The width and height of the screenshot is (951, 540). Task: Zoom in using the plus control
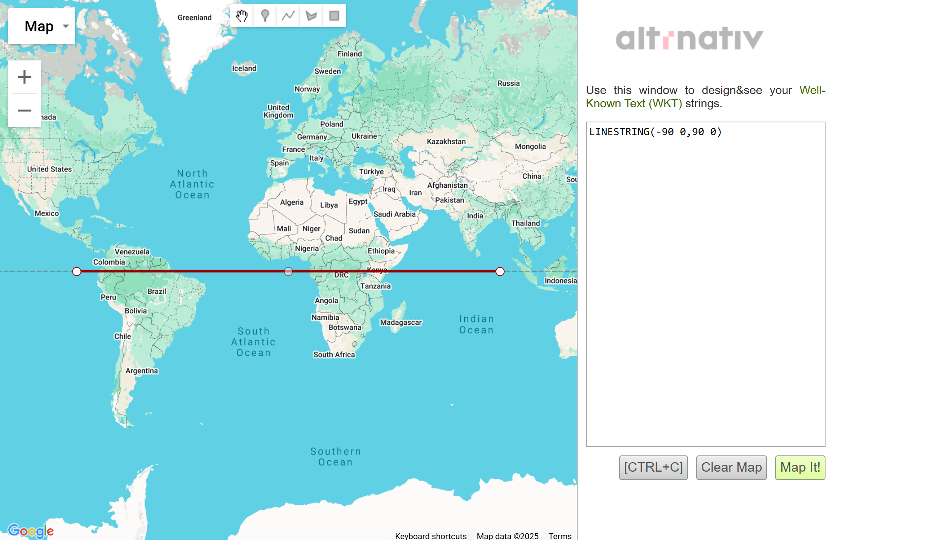[x=24, y=77]
